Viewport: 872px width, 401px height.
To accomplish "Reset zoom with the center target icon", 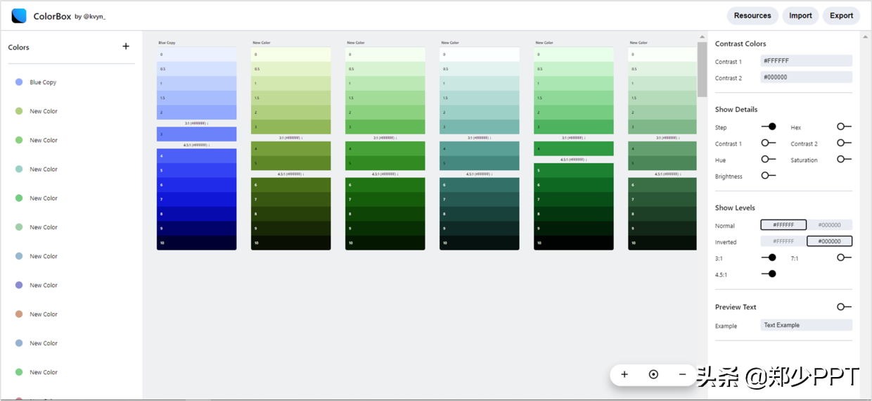I will pyautogui.click(x=653, y=374).
